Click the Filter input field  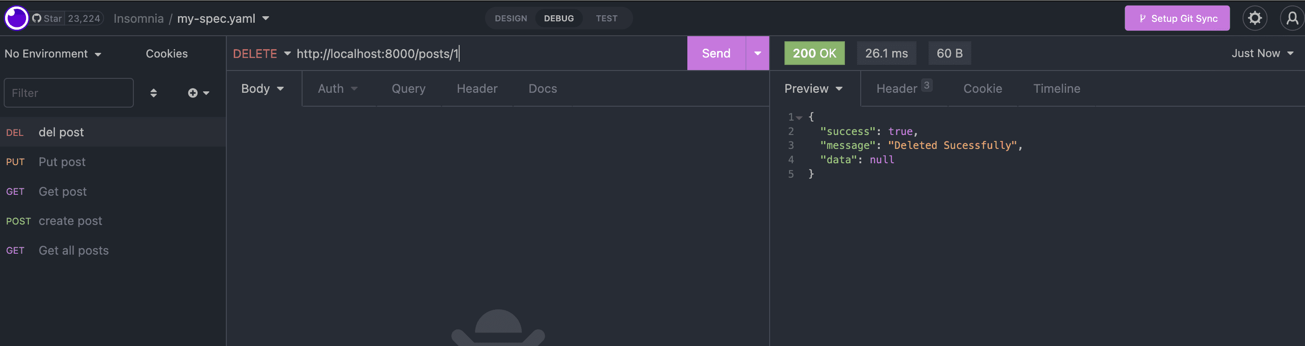pos(68,93)
